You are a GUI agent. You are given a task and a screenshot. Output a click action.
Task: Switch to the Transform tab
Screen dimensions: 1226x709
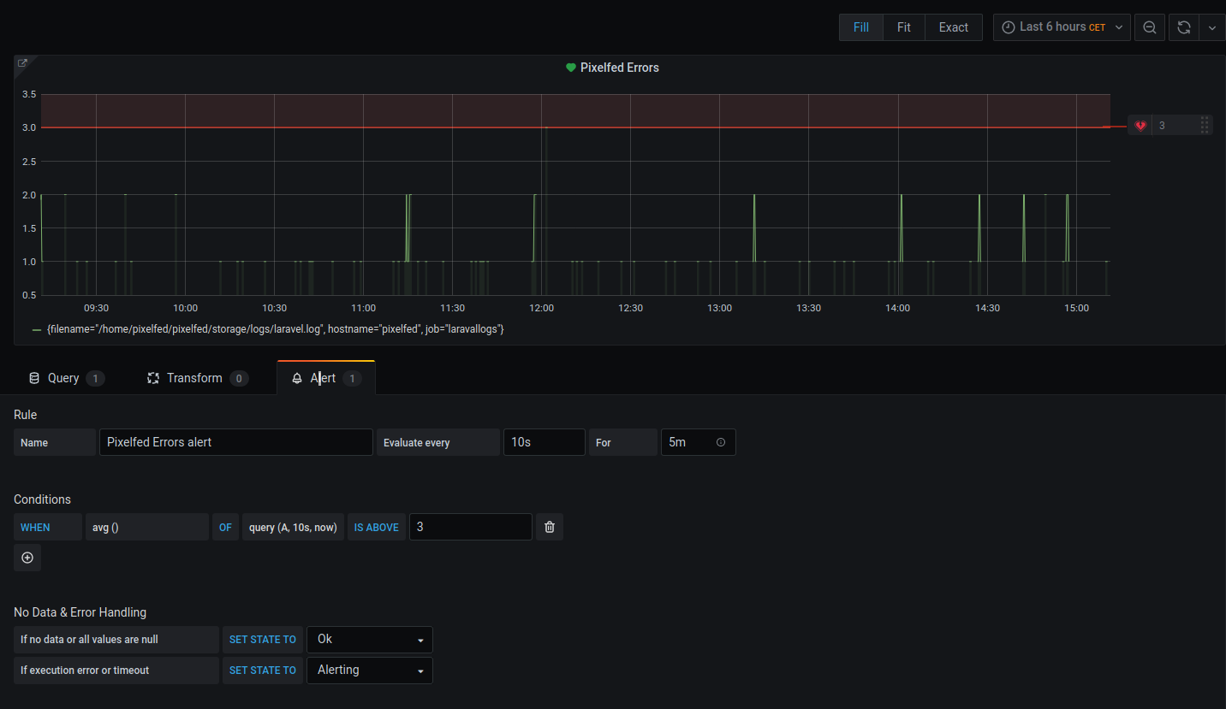click(197, 378)
